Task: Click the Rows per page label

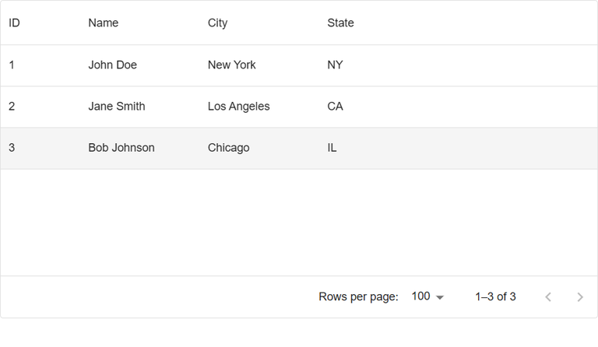Action: coord(358,296)
